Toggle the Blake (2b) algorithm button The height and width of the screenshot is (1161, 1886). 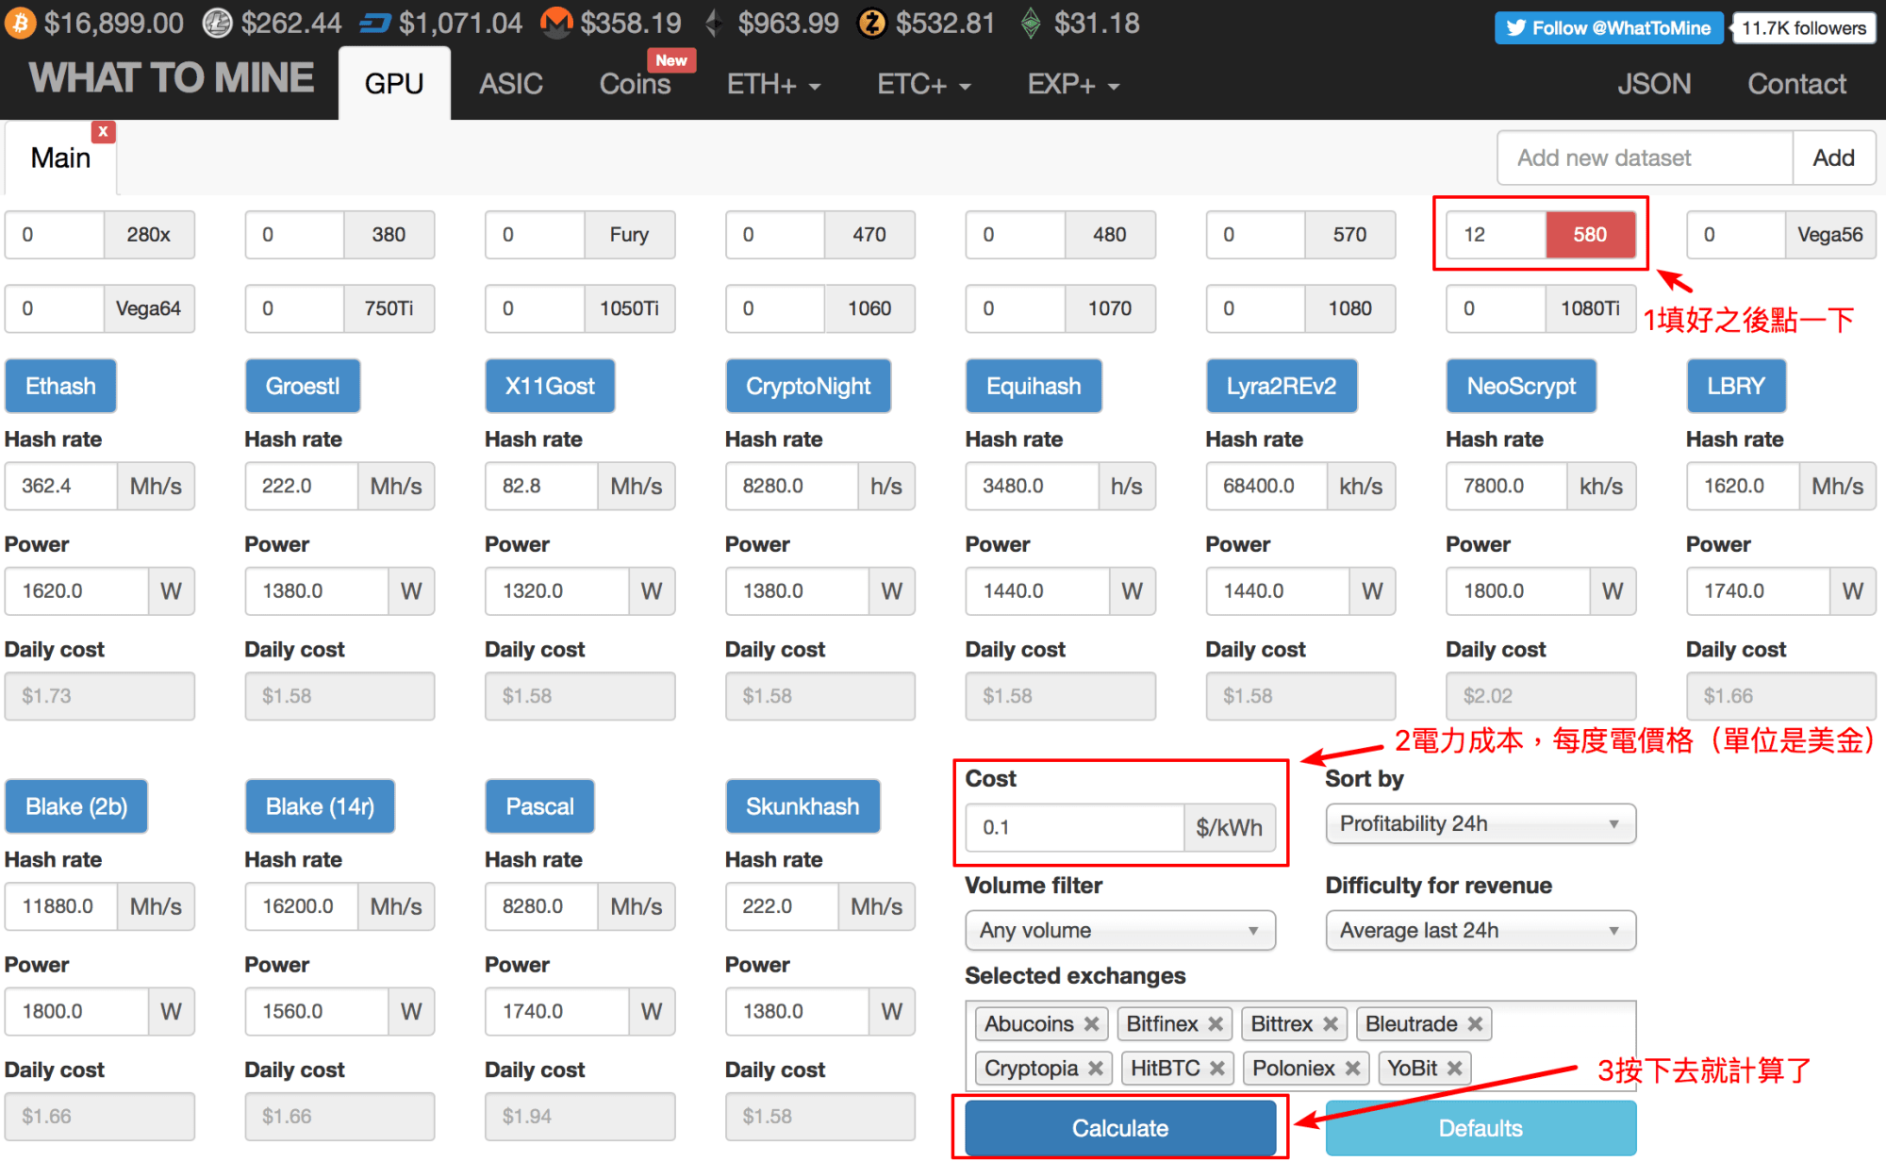76,806
